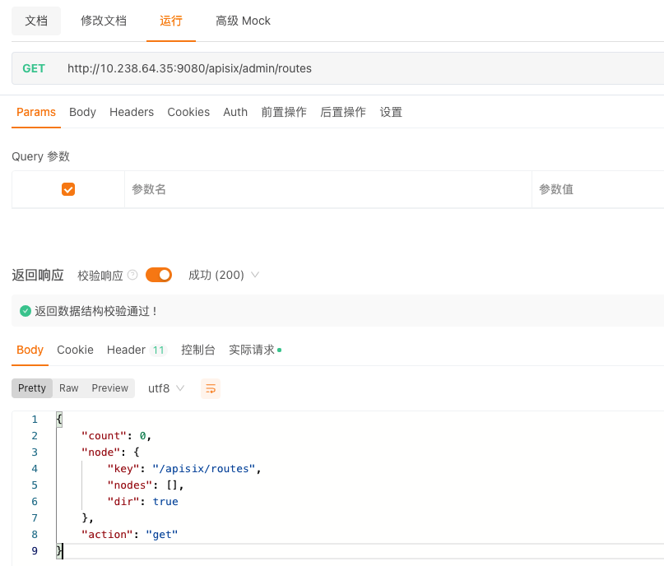Click the 返回数据结构校验通过 message
Image resolution: width=664 pixels, height=566 pixels.
click(95, 311)
